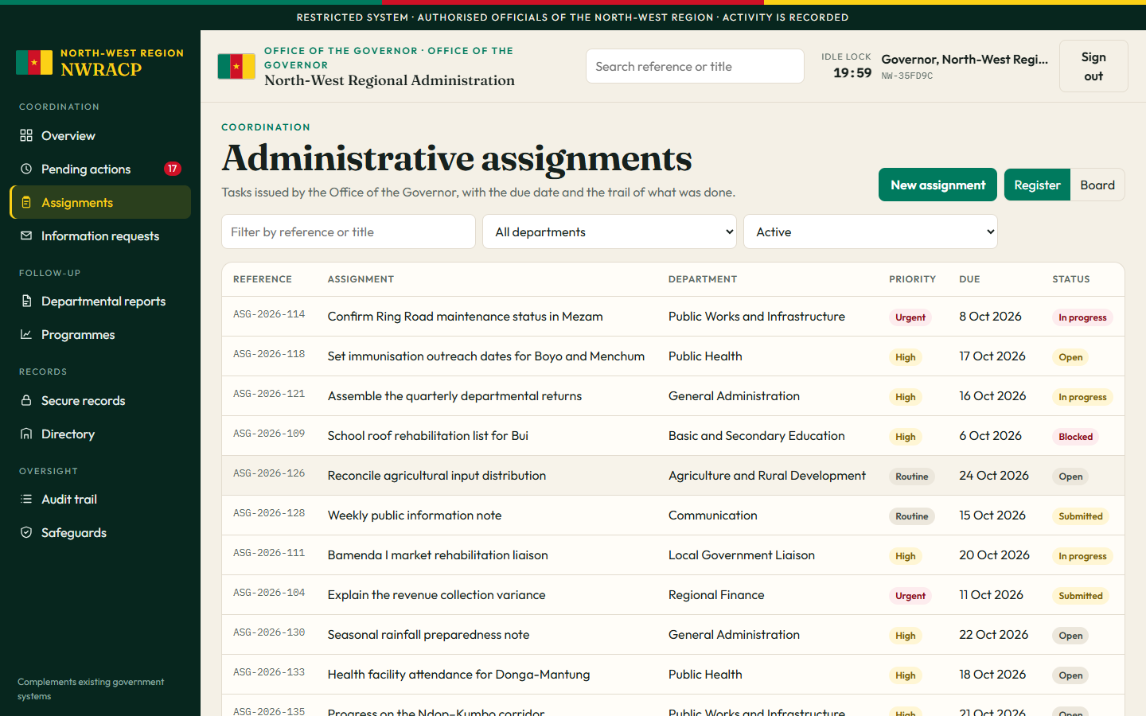Click the Secure records lock icon
Screen dimensions: 1146x716
coord(26,400)
